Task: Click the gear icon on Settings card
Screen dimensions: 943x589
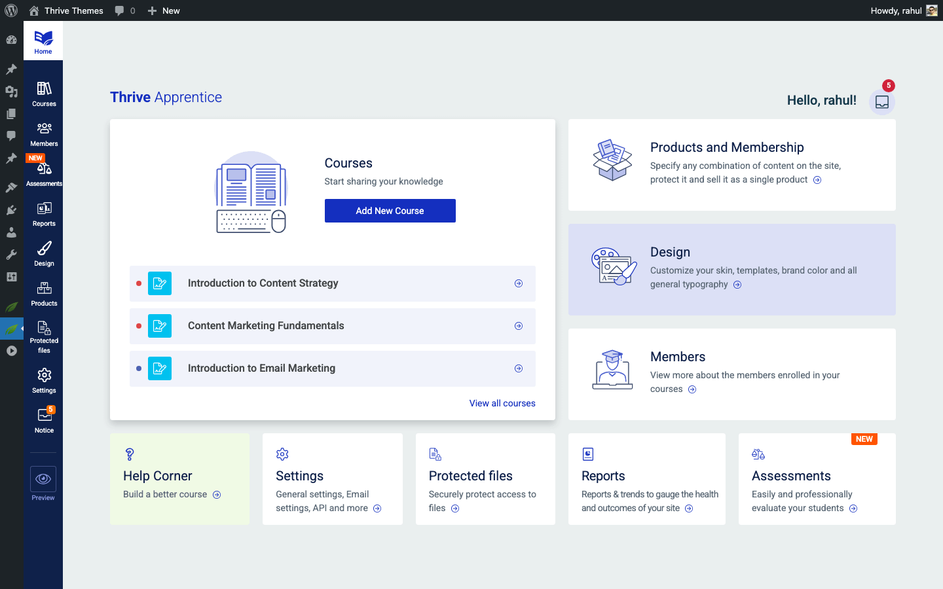Action: (x=282, y=454)
